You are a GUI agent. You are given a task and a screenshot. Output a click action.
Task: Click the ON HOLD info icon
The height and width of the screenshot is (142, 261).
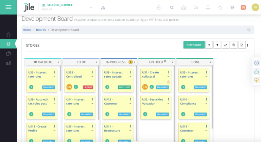(165, 61)
